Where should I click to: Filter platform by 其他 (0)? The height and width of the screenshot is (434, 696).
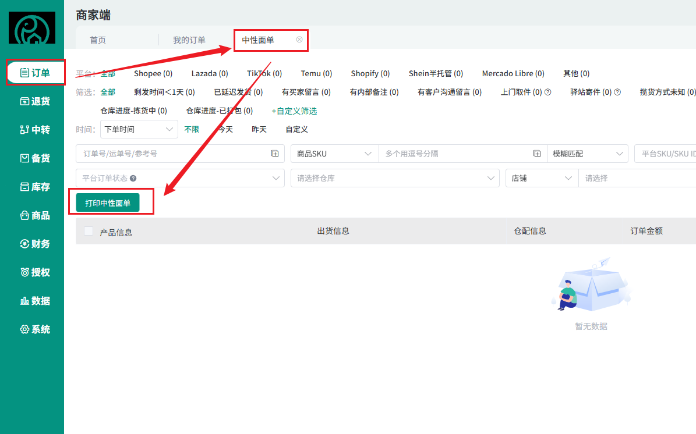coord(576,73)
